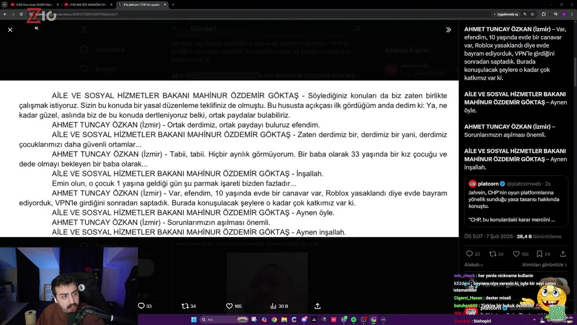The height and width of the screenshot is (325, 577).
Task: Click the browser forward arrow
Action: 13,14
